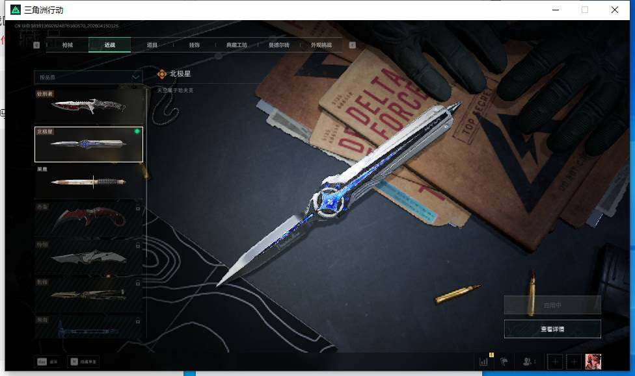Close the 三角洲行动 window
The height and width of the screenshot is (376, 635).
[615, 10]
